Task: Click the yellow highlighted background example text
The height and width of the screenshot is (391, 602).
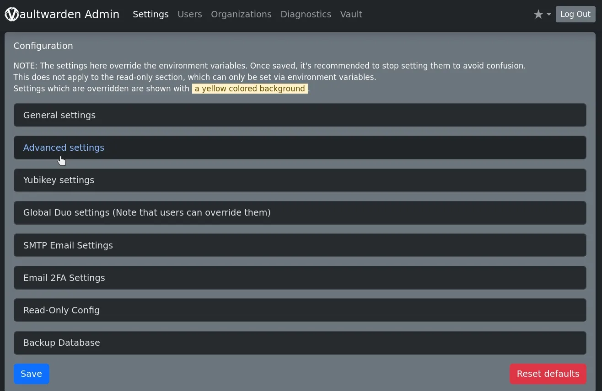Action: click(x=250, y=89)
